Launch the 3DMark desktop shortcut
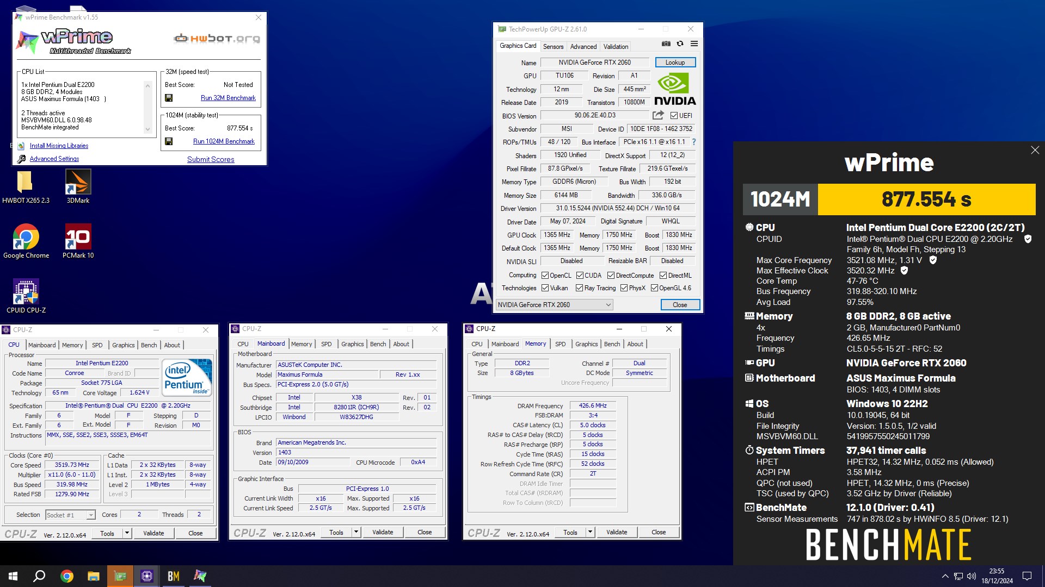Screen dimensions: 1045x587 point(78,188)
